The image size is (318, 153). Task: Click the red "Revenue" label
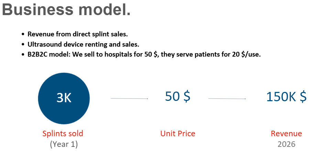[286, 133]
